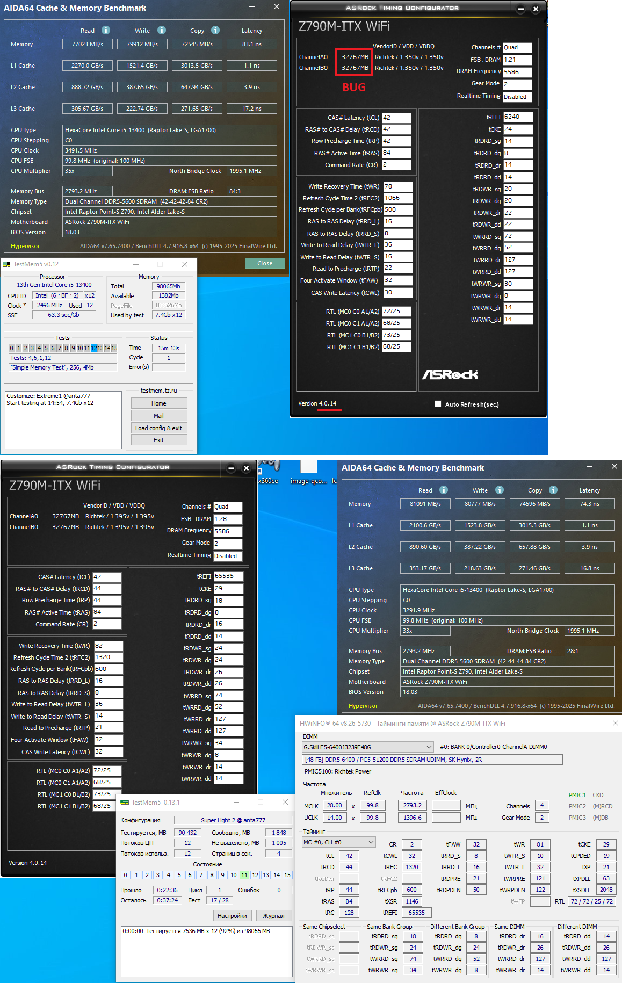Click the tREFI 6240 field in ASRock
The image size is (622, 983).
point(518,117)
